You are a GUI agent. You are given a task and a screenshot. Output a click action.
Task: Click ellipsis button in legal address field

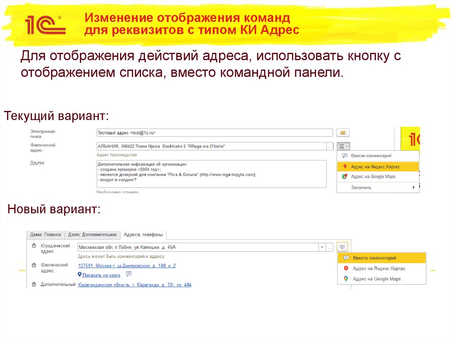click(x=329, y=247)
